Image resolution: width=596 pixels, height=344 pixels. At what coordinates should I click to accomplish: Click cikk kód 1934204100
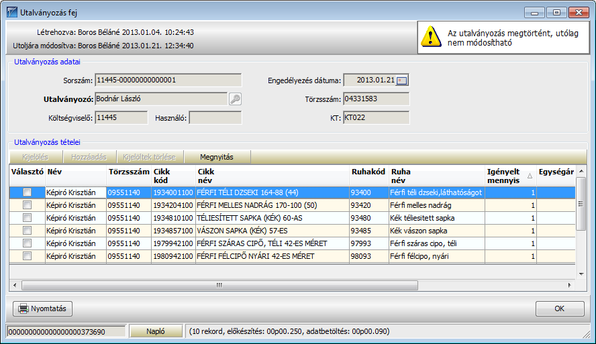pyautogui.click(x=173, y=205)
